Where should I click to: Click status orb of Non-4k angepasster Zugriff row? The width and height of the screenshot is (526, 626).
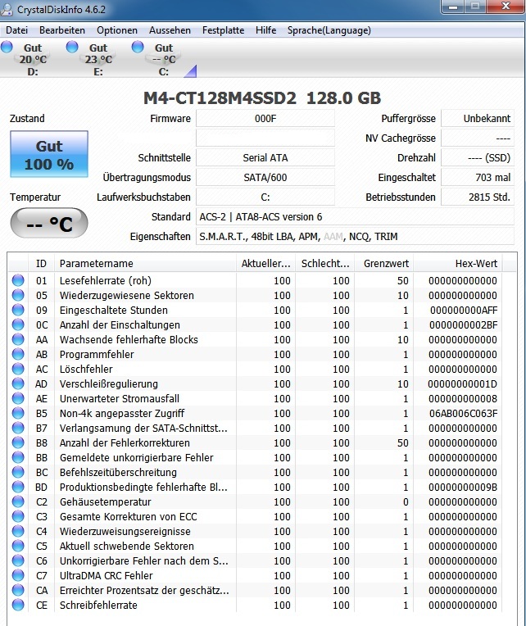point(18,413)
